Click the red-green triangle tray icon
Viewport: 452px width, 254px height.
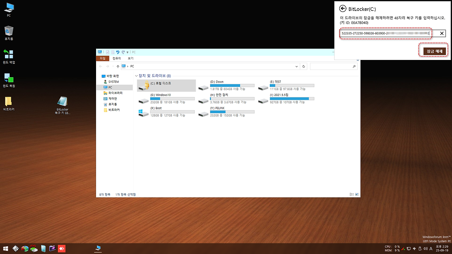click(403, 249)
